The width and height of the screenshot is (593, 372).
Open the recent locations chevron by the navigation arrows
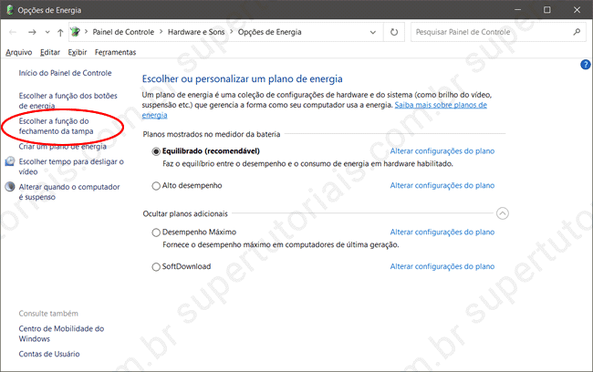tap(46, 32)
